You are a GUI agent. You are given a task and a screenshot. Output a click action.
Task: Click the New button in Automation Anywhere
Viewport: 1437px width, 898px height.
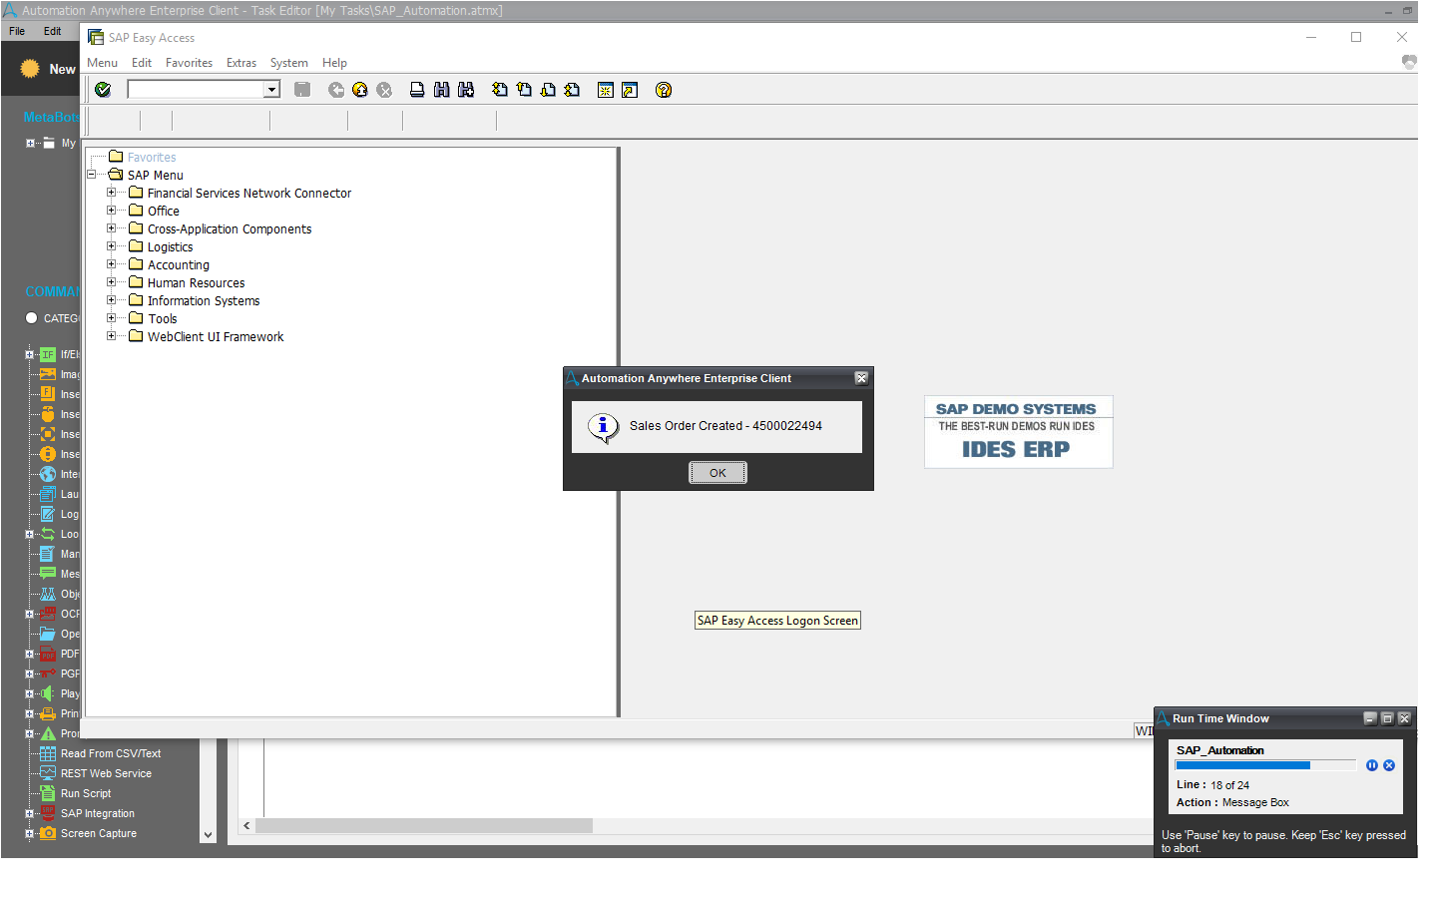point(49,69)
